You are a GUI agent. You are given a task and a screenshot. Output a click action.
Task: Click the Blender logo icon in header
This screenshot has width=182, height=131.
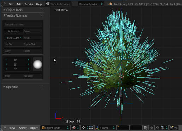tap(110, 4)
